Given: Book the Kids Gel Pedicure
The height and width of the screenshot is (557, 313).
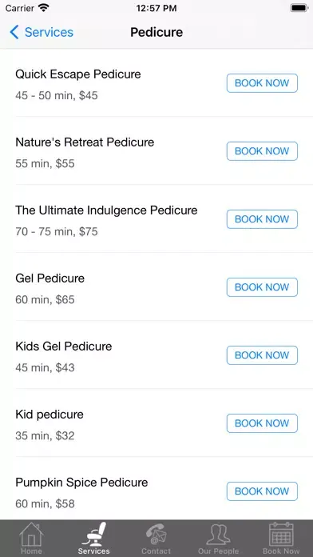Looking at the screenshot, I should tap(262, 355).
